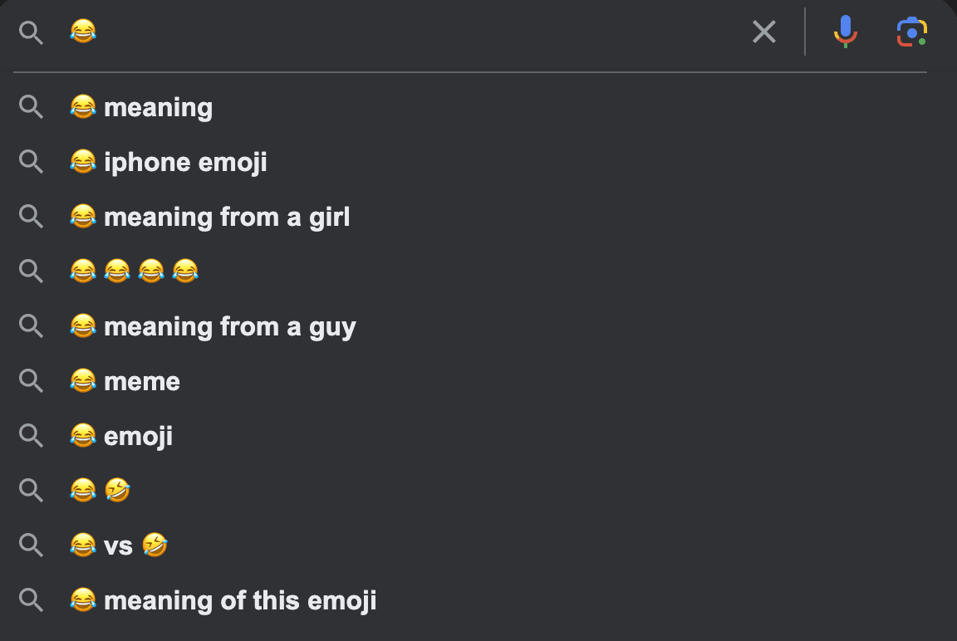Click the magnifier icon beside '😂 emoji'
Image resolution: width=957 pixels, height=641 pixels.
[x=31, y=436]
